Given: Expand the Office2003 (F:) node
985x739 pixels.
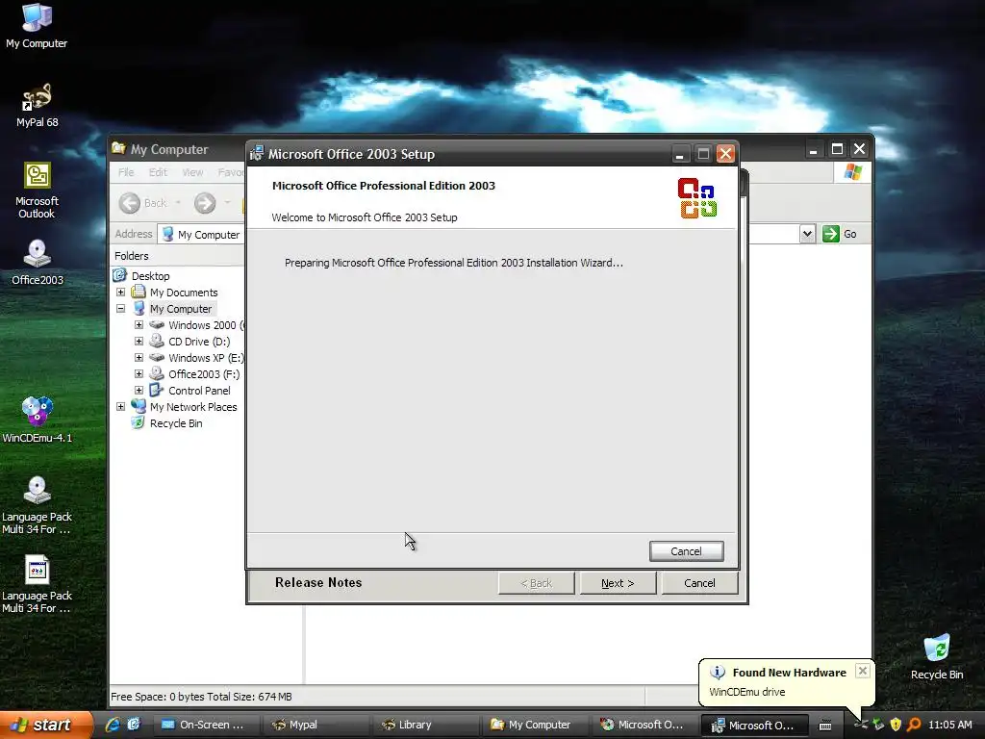Looking at the screenshot, I should [x=139, y=374].
